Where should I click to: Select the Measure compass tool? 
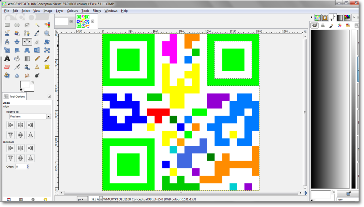(x=7, y=42)
